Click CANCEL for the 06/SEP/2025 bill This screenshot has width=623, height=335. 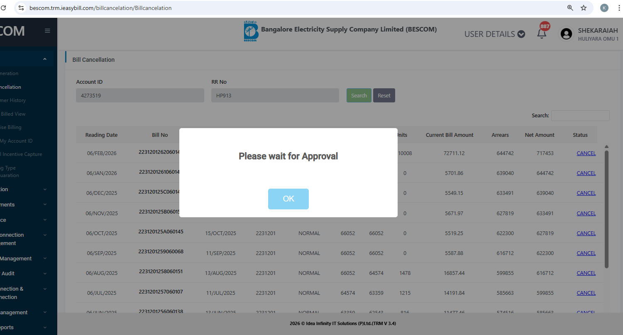tap(586, 253)
